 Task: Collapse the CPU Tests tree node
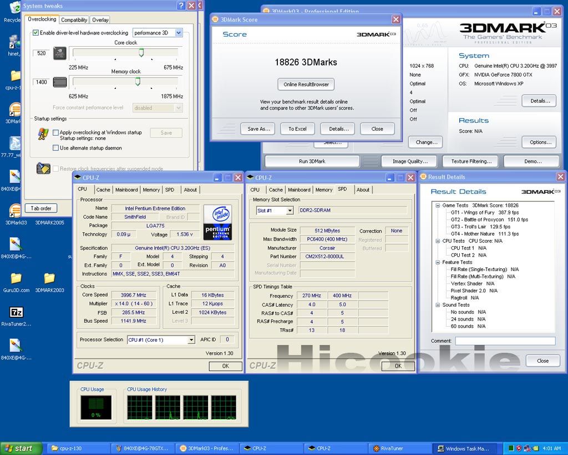438,241
